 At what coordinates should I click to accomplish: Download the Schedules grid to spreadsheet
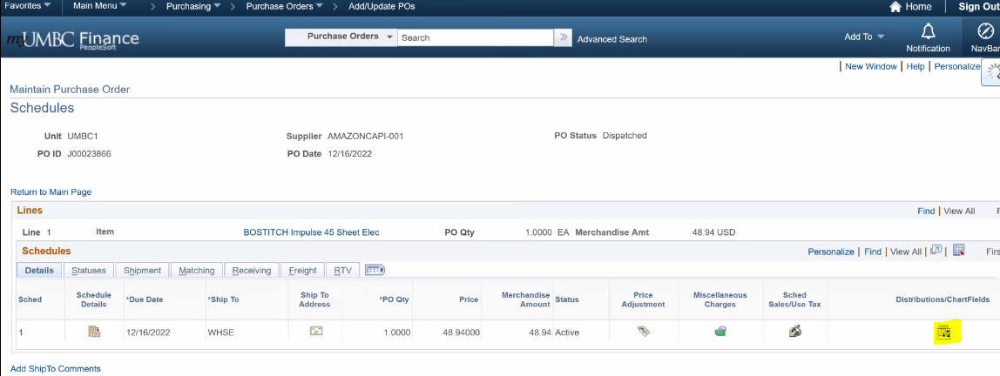point(958,251)
